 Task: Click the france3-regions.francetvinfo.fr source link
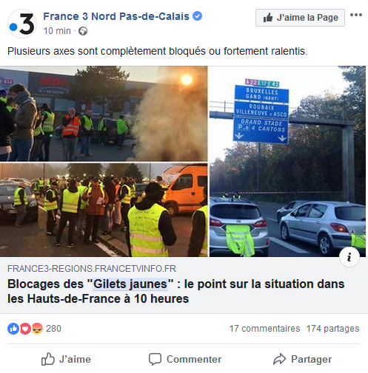(x=92, y=269)
